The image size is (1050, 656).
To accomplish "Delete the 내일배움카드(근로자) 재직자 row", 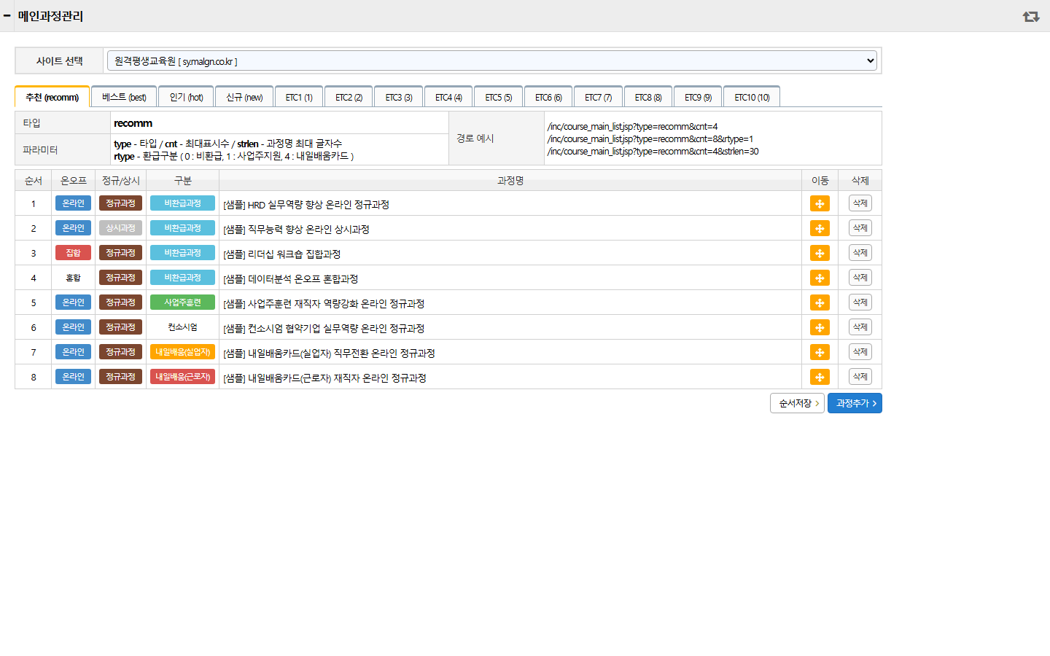I will [x=860, y=377].
